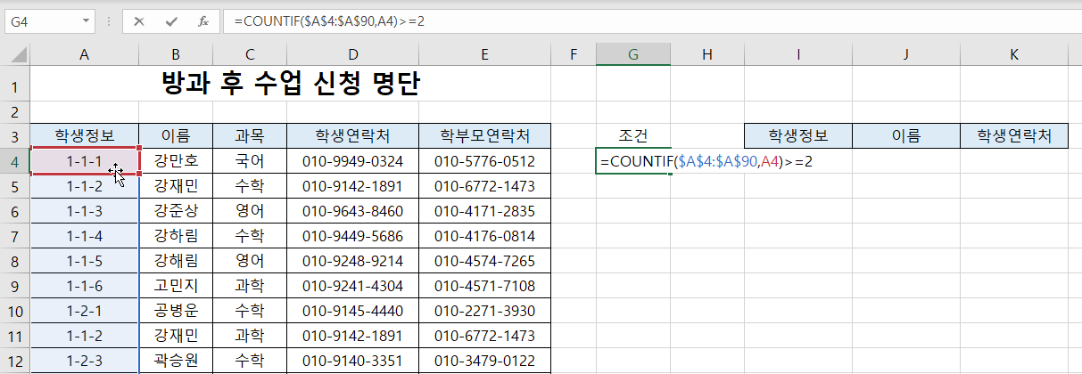Click the 과목 header cell
This screenshot has width=1082, height=374.
pyautogui.click(x=250, y=136)
